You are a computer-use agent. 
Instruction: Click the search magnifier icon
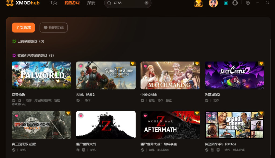pyautogui.click(x=109, y=3)
